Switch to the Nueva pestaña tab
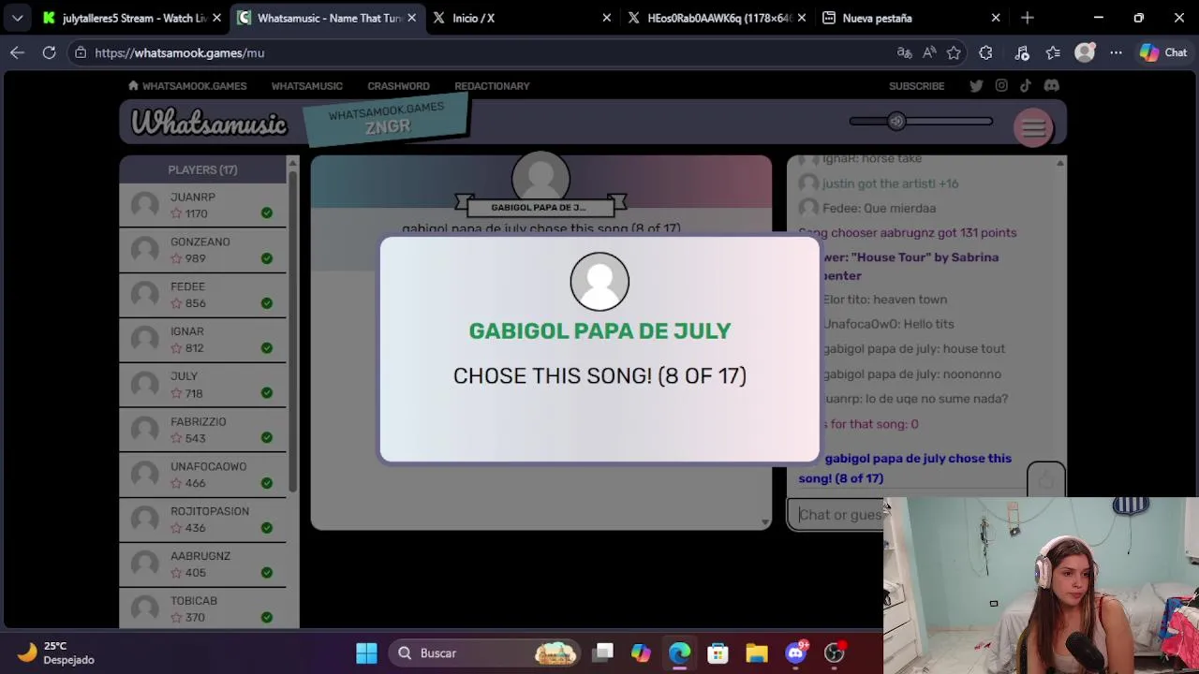 910,18
